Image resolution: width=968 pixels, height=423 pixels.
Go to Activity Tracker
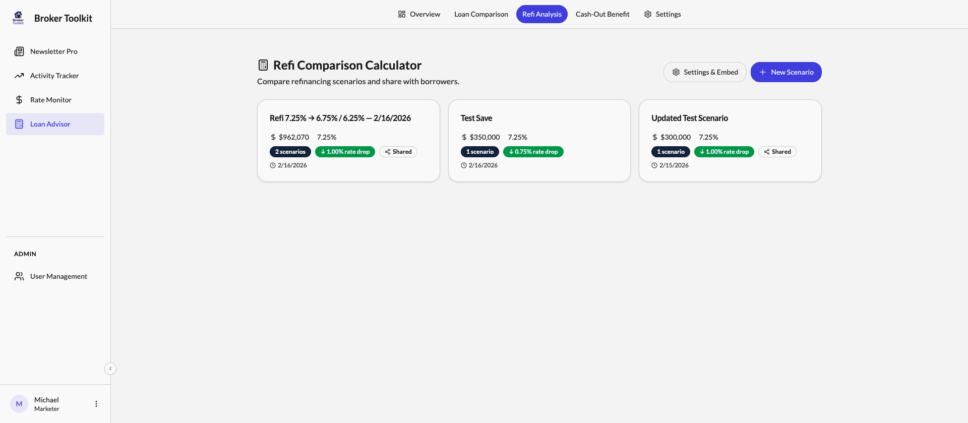[55, 76]
